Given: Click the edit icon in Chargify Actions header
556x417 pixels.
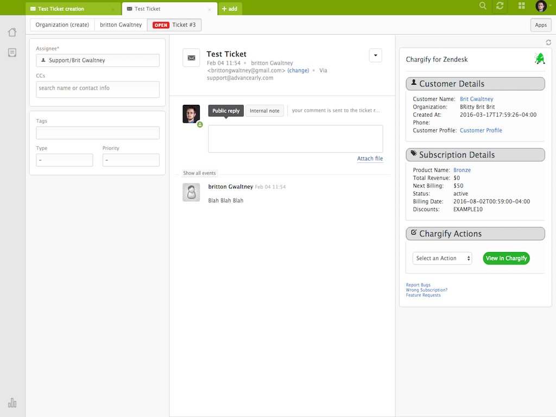Looking at the screenshot, I should tap(413, 232).
